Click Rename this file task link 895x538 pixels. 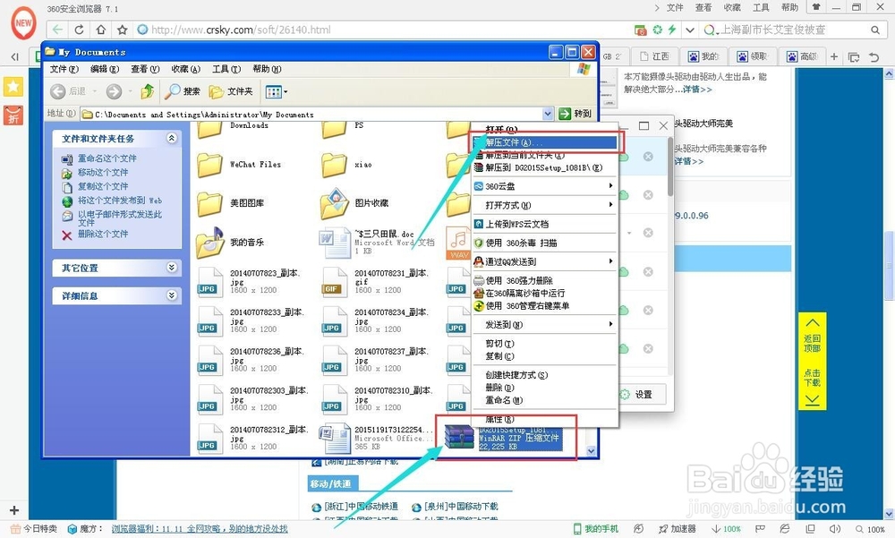point(107,158)
